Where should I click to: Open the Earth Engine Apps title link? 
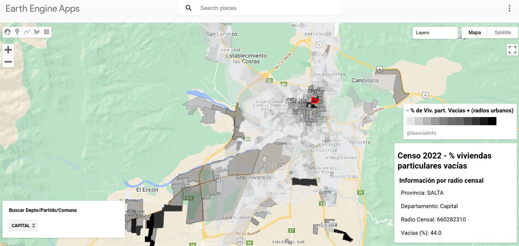click(x=43, y=9)
